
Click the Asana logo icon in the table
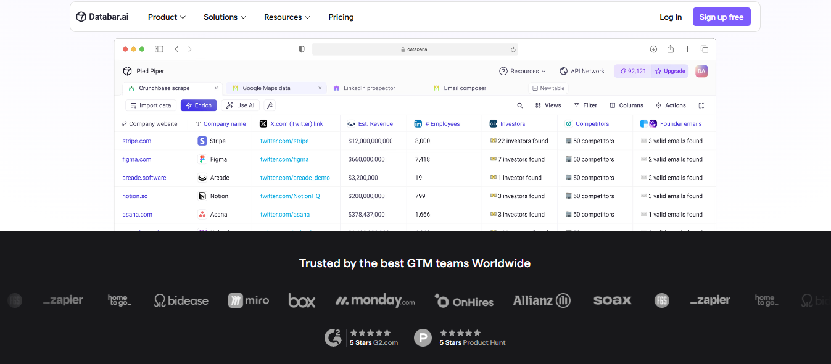coord(202,215)
